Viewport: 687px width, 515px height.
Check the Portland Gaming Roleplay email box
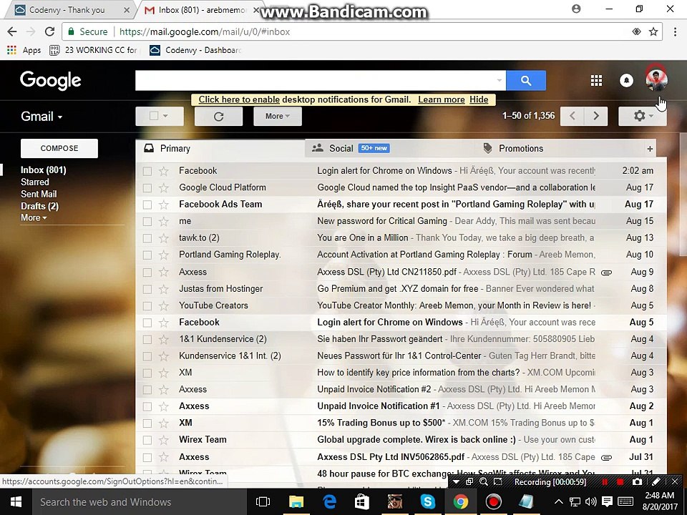(147, 255)
